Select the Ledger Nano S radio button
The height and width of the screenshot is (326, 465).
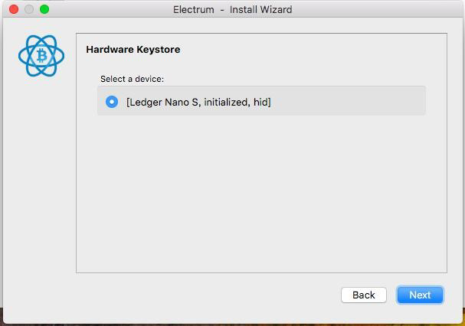pos(112,102)
